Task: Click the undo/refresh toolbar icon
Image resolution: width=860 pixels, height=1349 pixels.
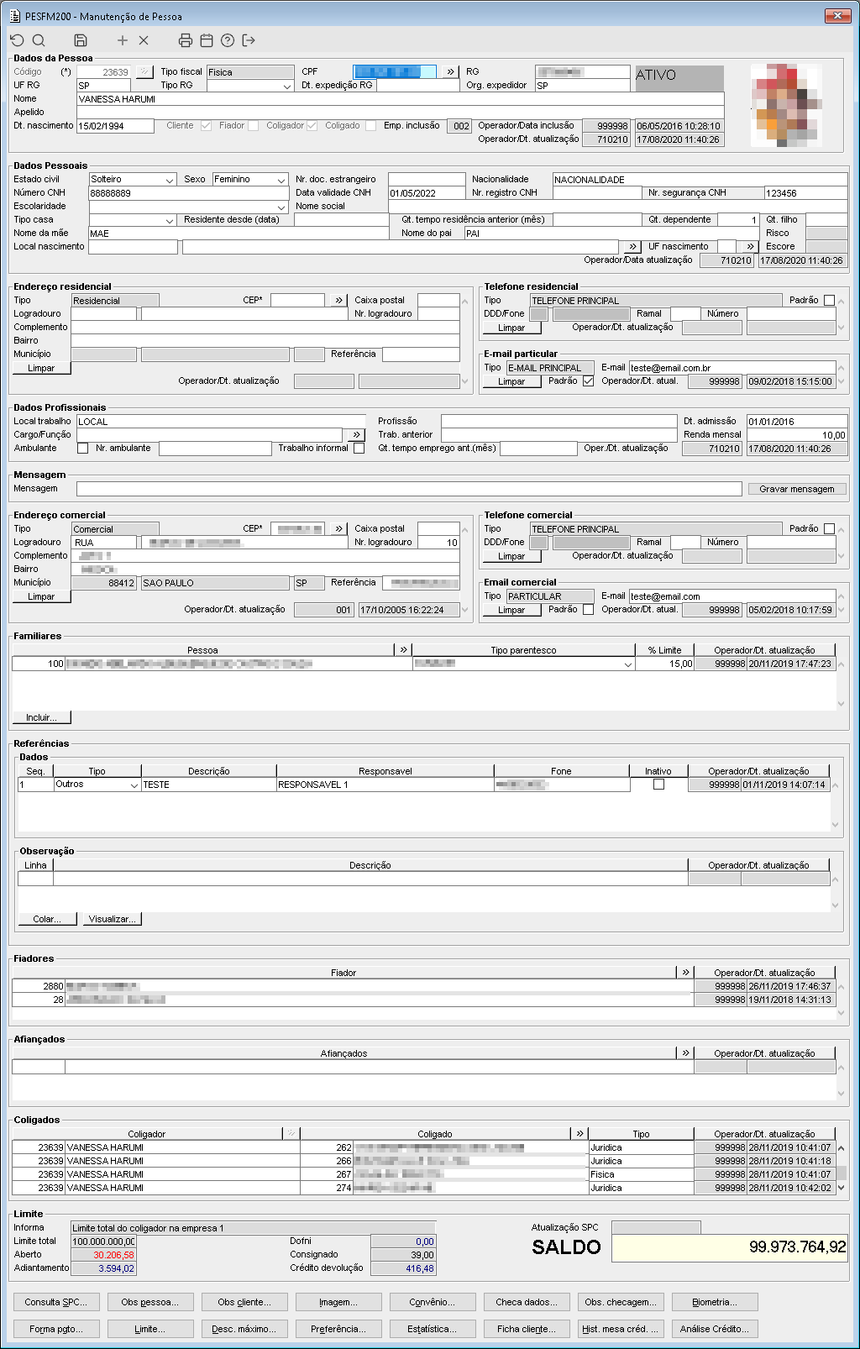Action: pyautogui.click(x=17, y=40)
